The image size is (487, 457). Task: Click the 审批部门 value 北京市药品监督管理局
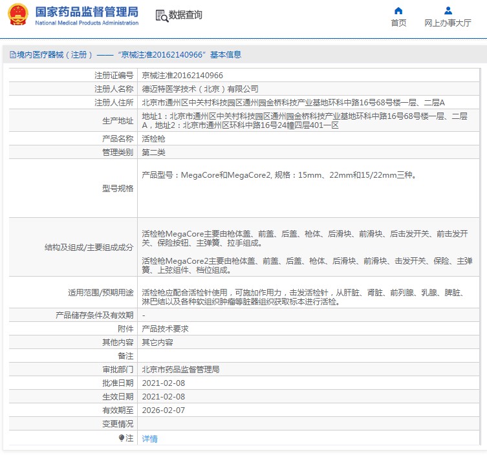tap(180, 369)
